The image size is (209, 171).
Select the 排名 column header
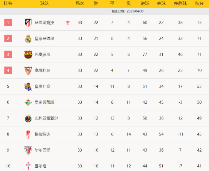point(8,3)
